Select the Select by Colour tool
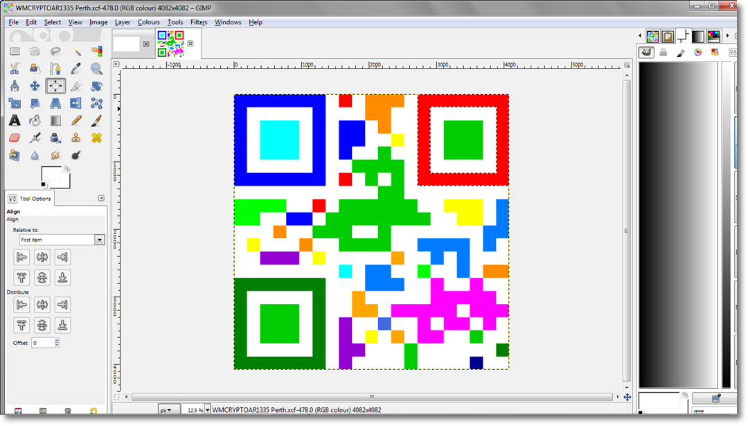 [x=96, y=51]
